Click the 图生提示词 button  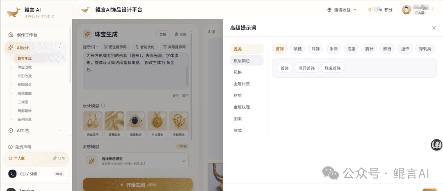tap(115, 47)
